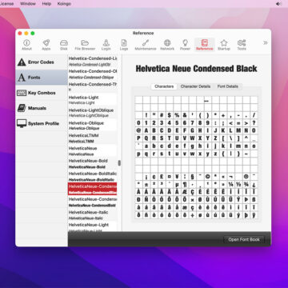Click the Helvetica Neue Condensed Black heading

[x=196, y=69]
